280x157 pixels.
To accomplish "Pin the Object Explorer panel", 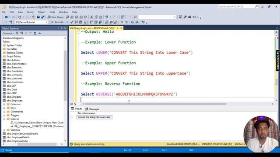I will (62, 28).
